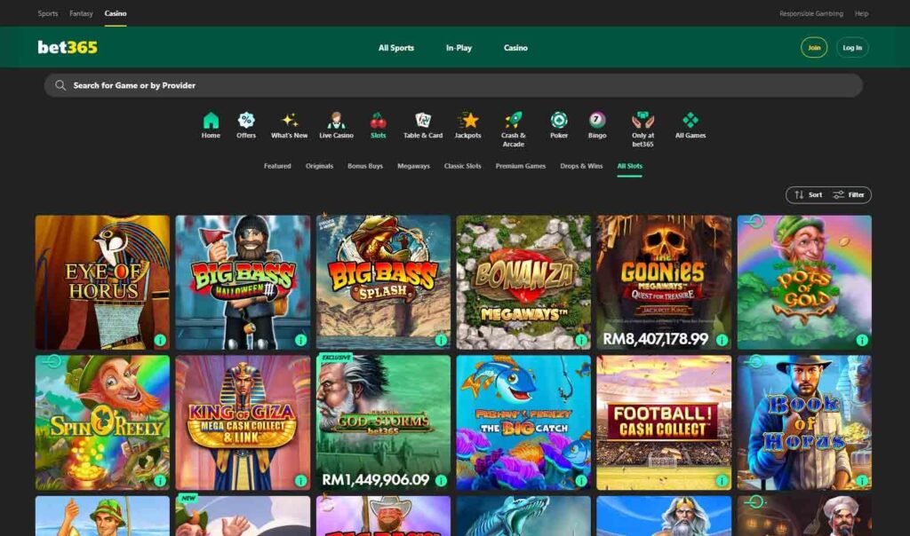Open the Home casino category icon
Image resolution: width=910 pixels, height=536 pixels.
tap(211, 121)
